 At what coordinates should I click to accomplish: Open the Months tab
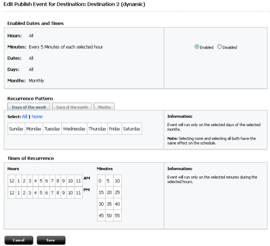104,107
